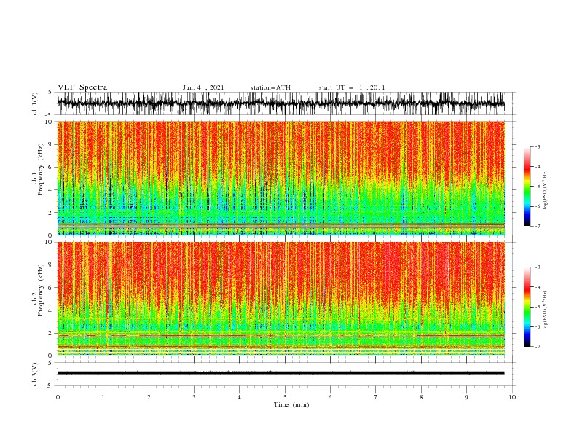Click the ch.2 spectrogram color scale bar
Viewport: 577px width, 446px height.
(x=527, y=307)
